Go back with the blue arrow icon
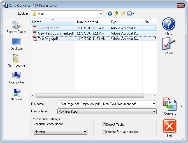The image size is (188, 143). point(110,13)
